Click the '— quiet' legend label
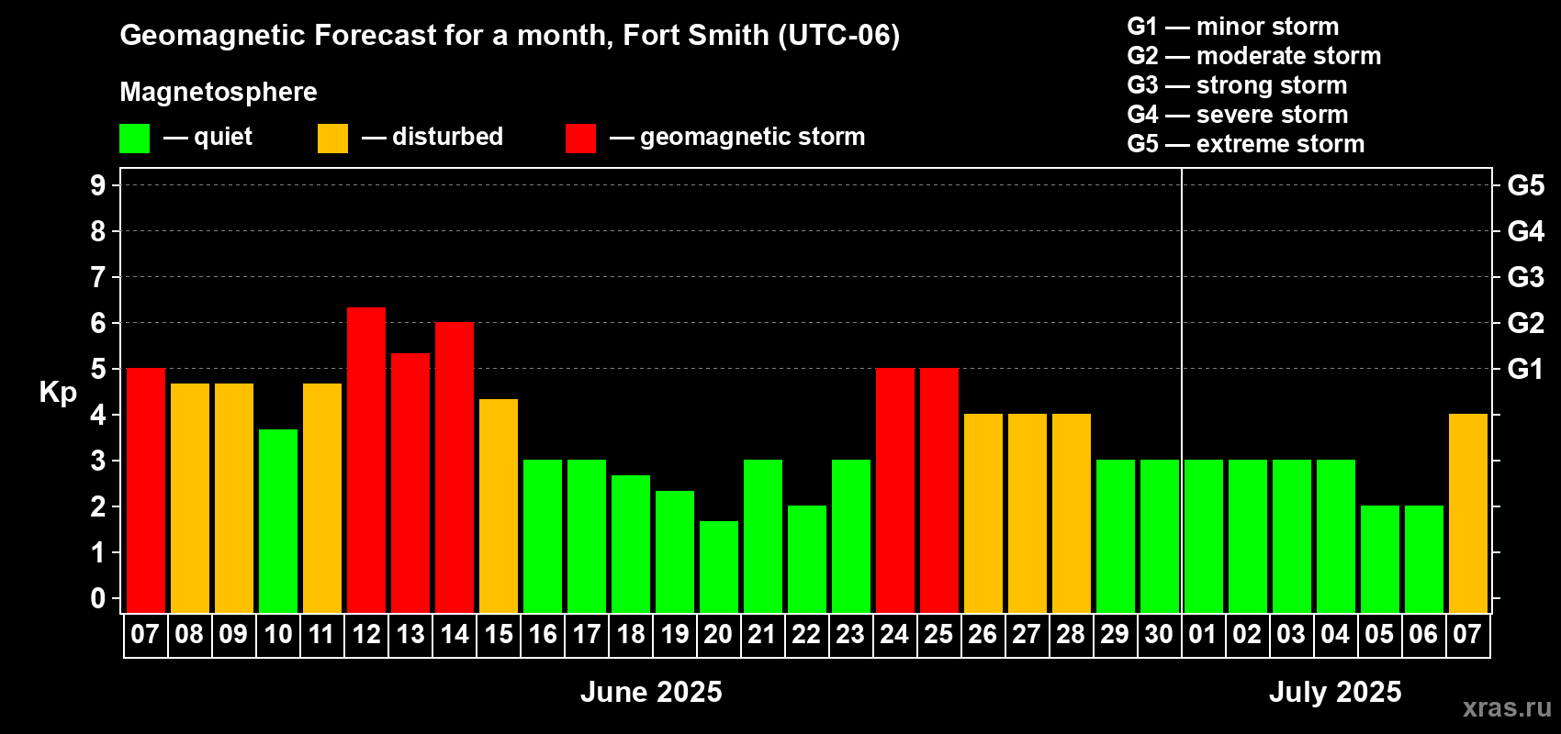 tap(208, 138)
